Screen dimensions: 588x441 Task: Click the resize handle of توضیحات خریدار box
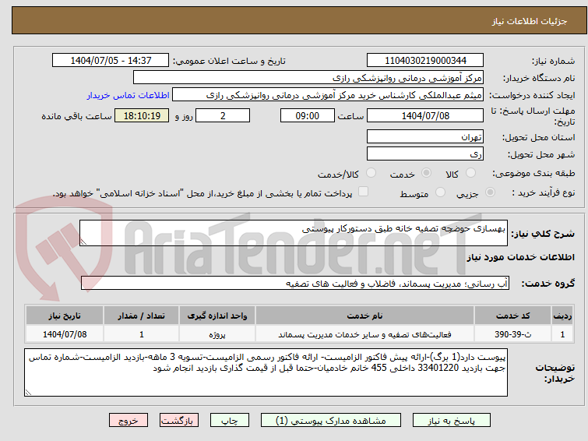point(29,392)
